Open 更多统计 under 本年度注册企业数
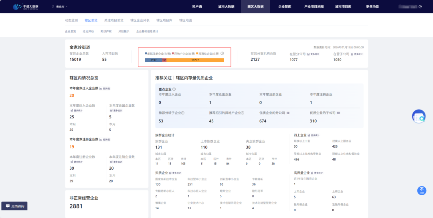 point(76,162)
